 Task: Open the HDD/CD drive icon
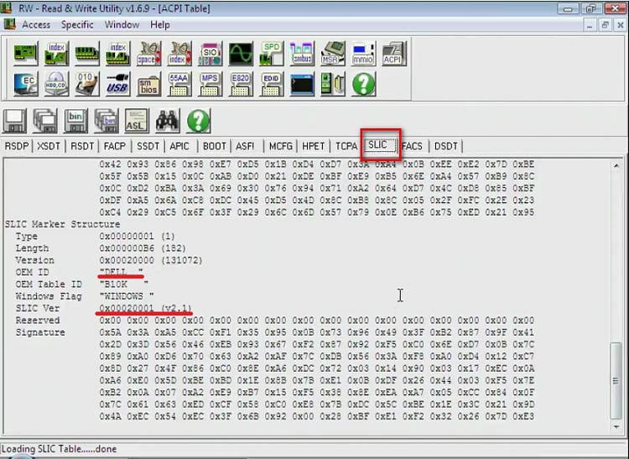pyautogui.click(x=56, y=84)
